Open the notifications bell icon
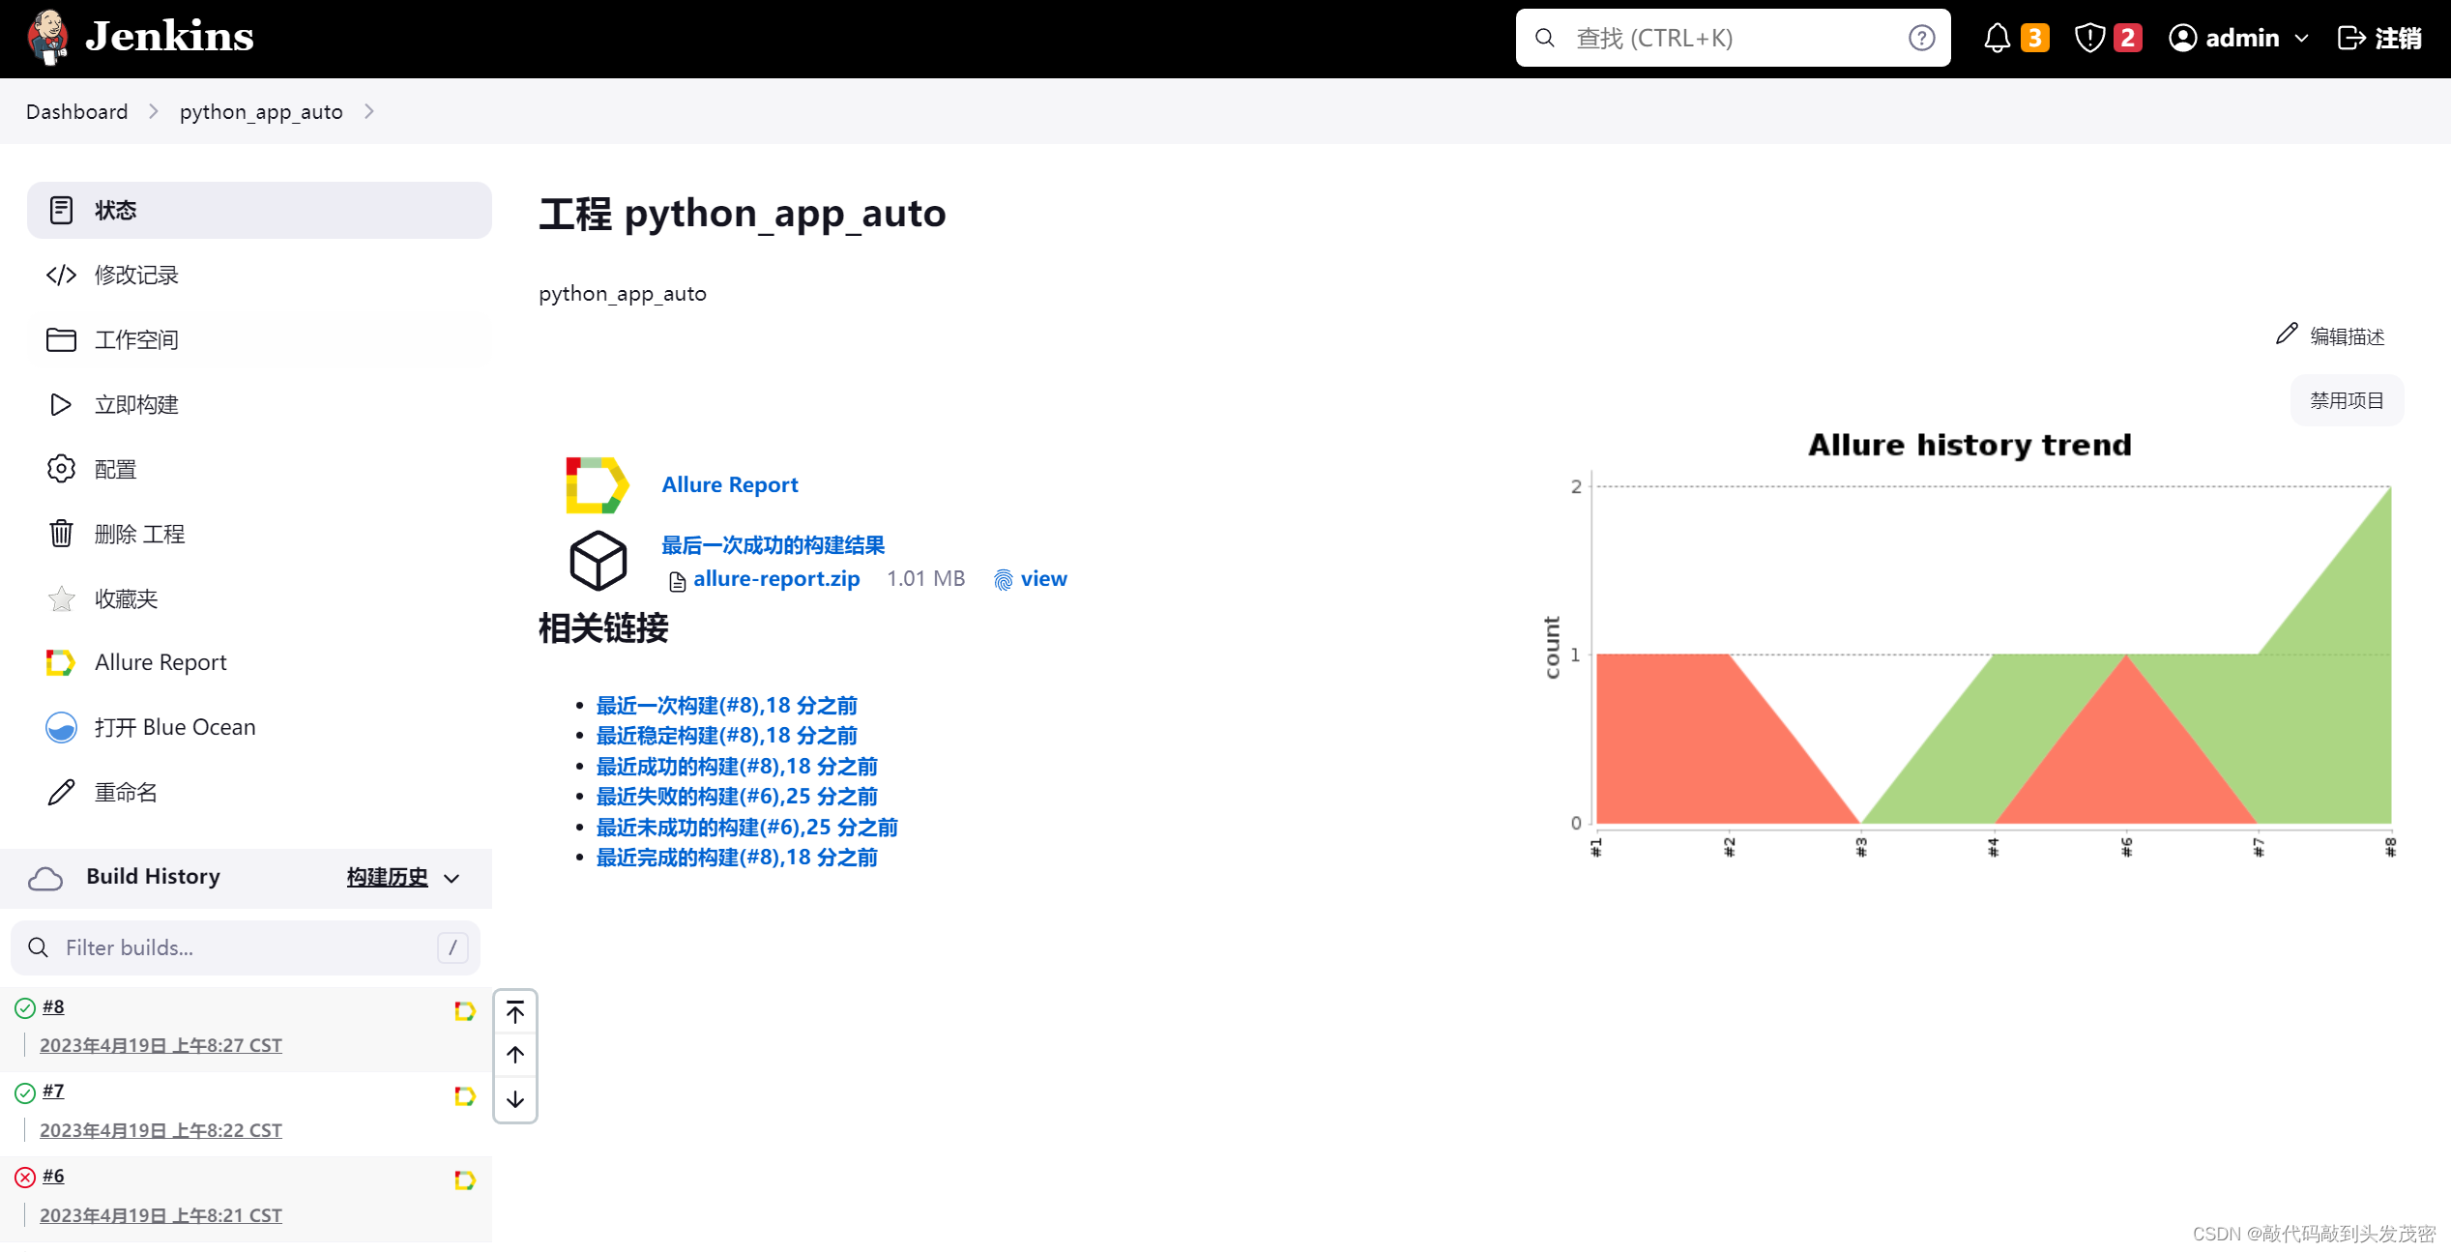Image resolution: width=2451 pixels, height=1252 pixels. [x=1997, y=38]
